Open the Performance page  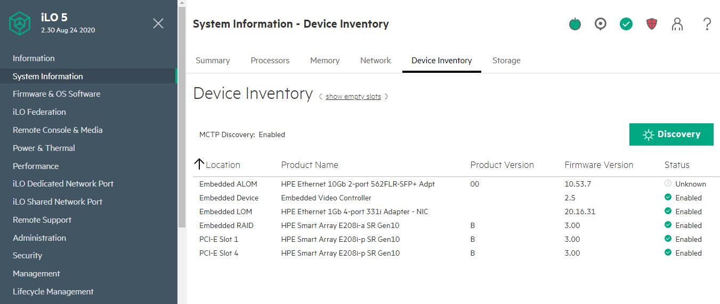(36, 166)
